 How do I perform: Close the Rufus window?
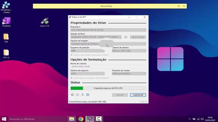coord(144,17)
